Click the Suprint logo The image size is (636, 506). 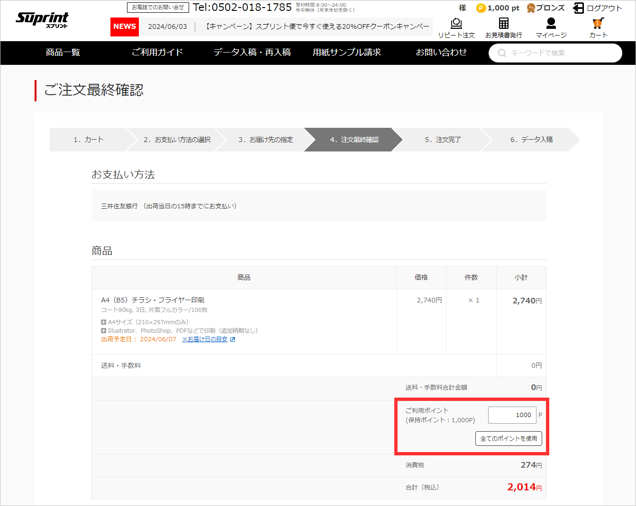click(x=42, y=19)
